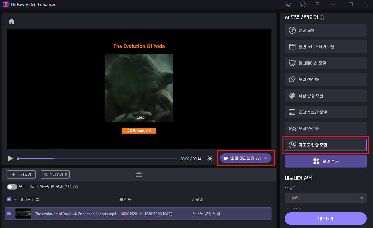Open the hamburger menu icon

point(318,4)
